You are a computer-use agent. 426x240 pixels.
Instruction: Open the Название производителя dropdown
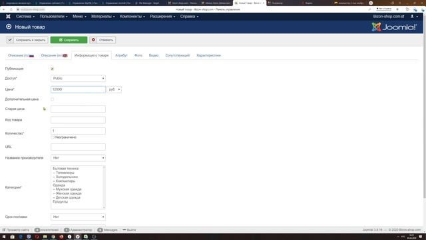78,158
